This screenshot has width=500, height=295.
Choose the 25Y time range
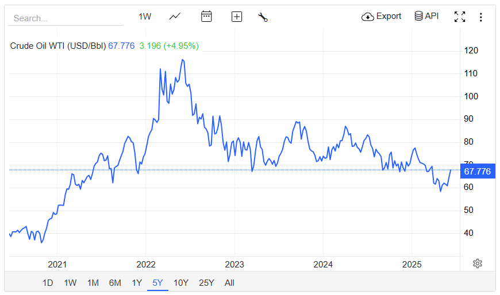point(206,282)
